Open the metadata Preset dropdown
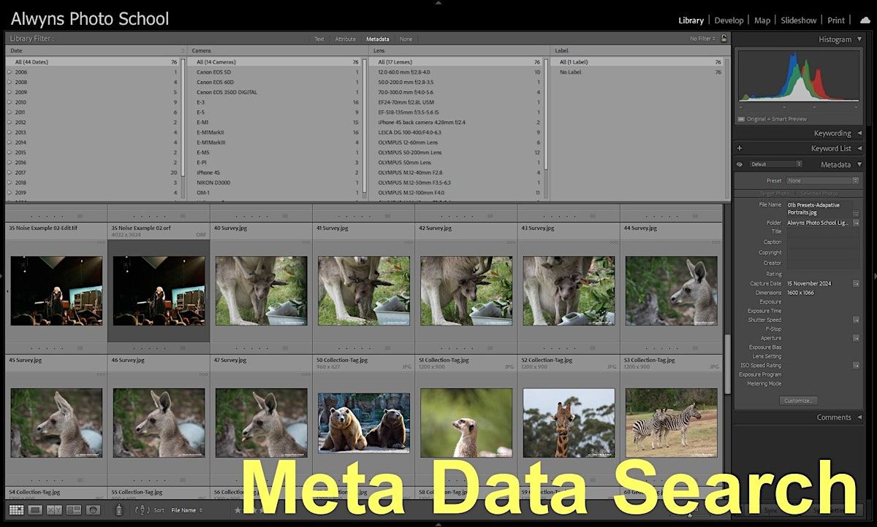The image size is (877, 527). click(822, 180)
